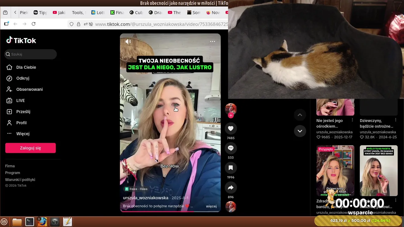Open the Iława location tag

136,189
